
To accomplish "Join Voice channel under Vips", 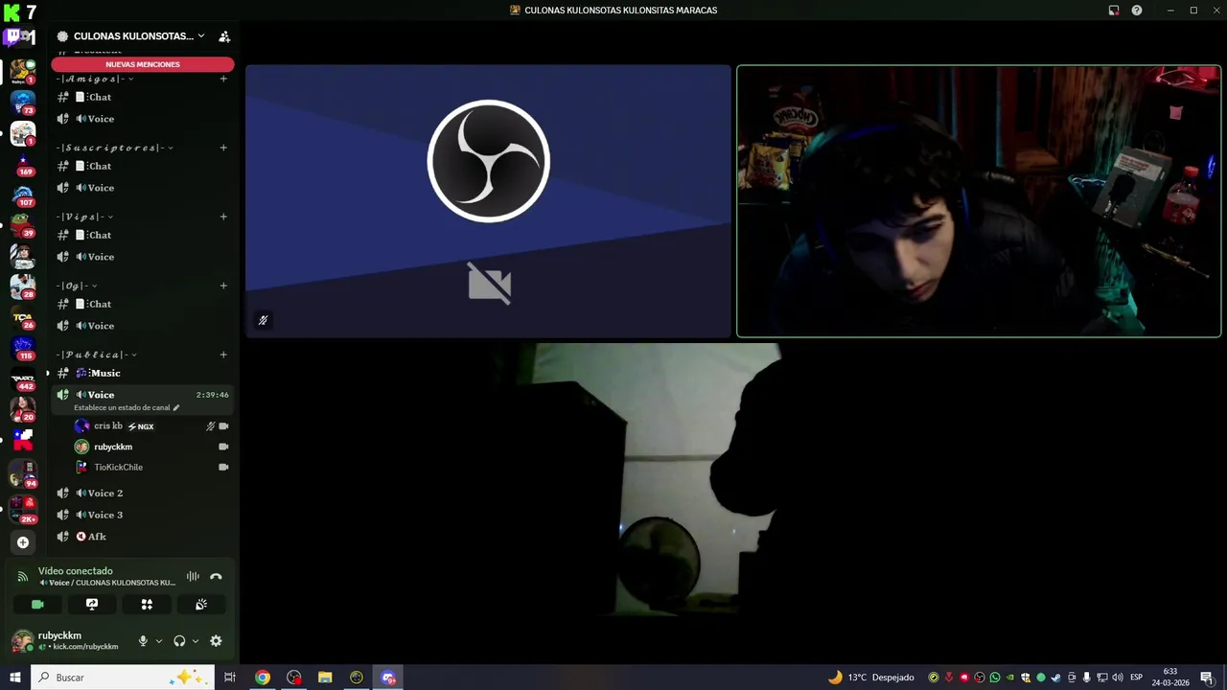I will click(143, 257).
